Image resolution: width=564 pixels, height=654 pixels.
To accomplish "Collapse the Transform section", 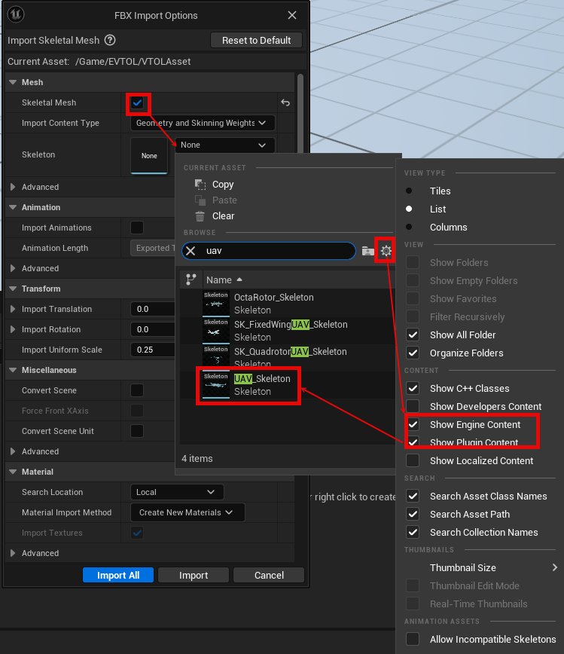I will [x=13, y=289].
